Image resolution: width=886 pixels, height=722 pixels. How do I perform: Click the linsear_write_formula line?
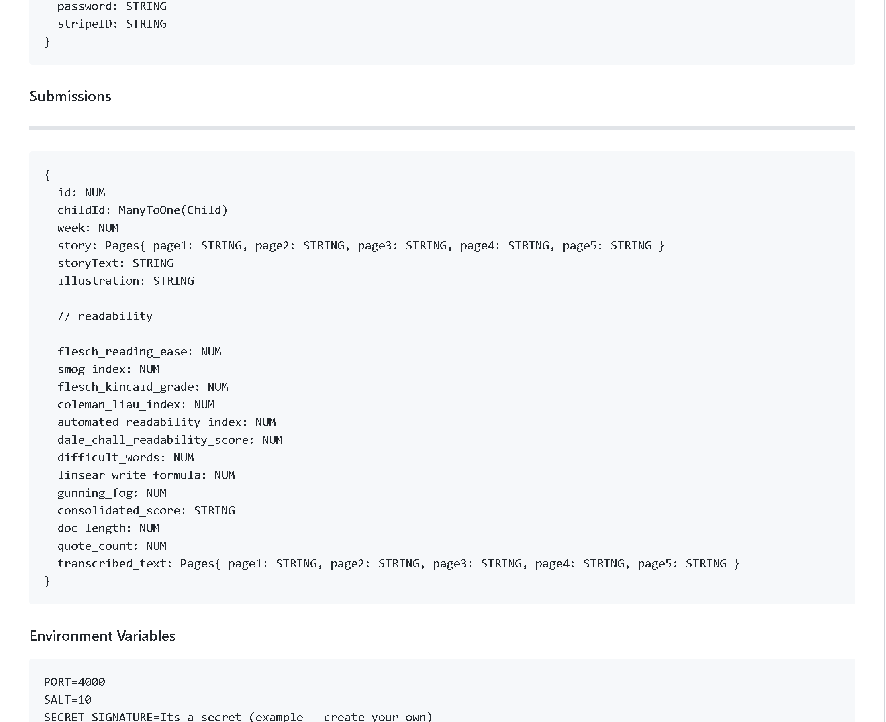[145, 475]
